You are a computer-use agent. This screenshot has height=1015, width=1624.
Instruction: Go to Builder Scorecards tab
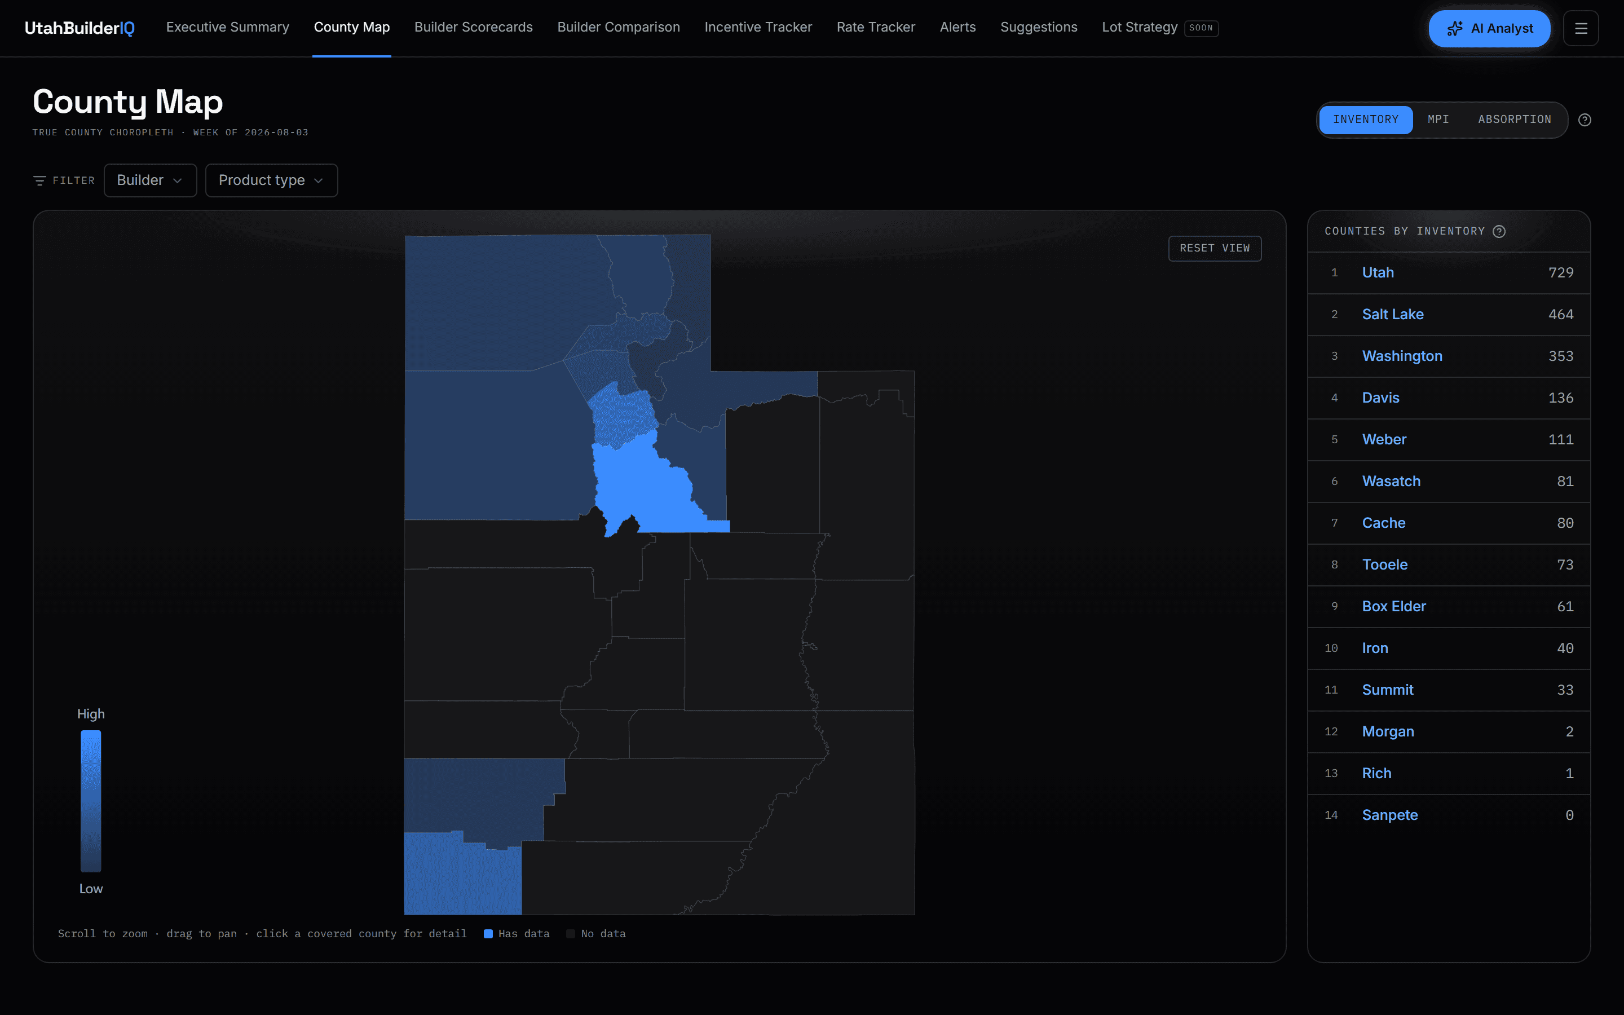pyautogui.click(x=473, y=28)
